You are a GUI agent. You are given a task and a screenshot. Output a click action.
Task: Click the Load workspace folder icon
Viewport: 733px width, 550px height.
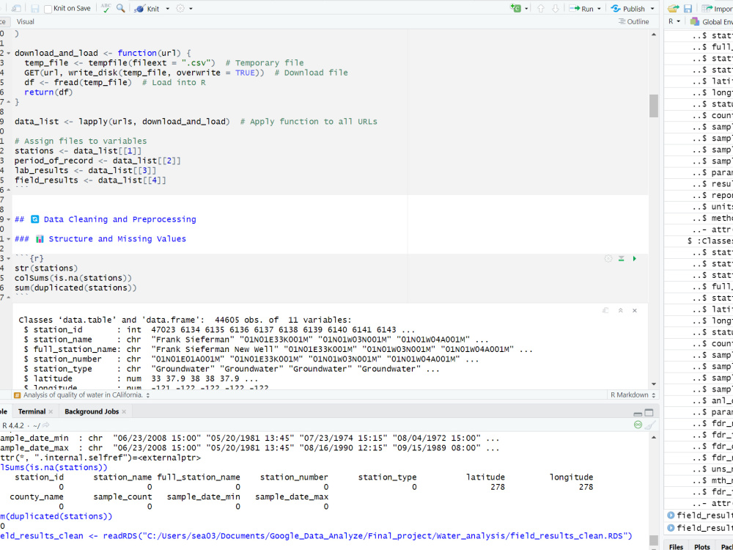coord(673,8)
